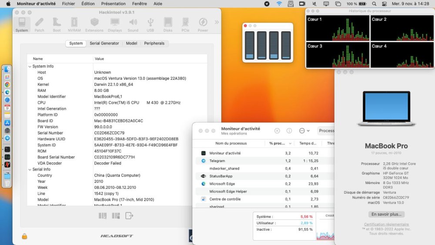The image size is (435, 245).
Task: Sort by Nom du processus column
Action: click(231, 144)
